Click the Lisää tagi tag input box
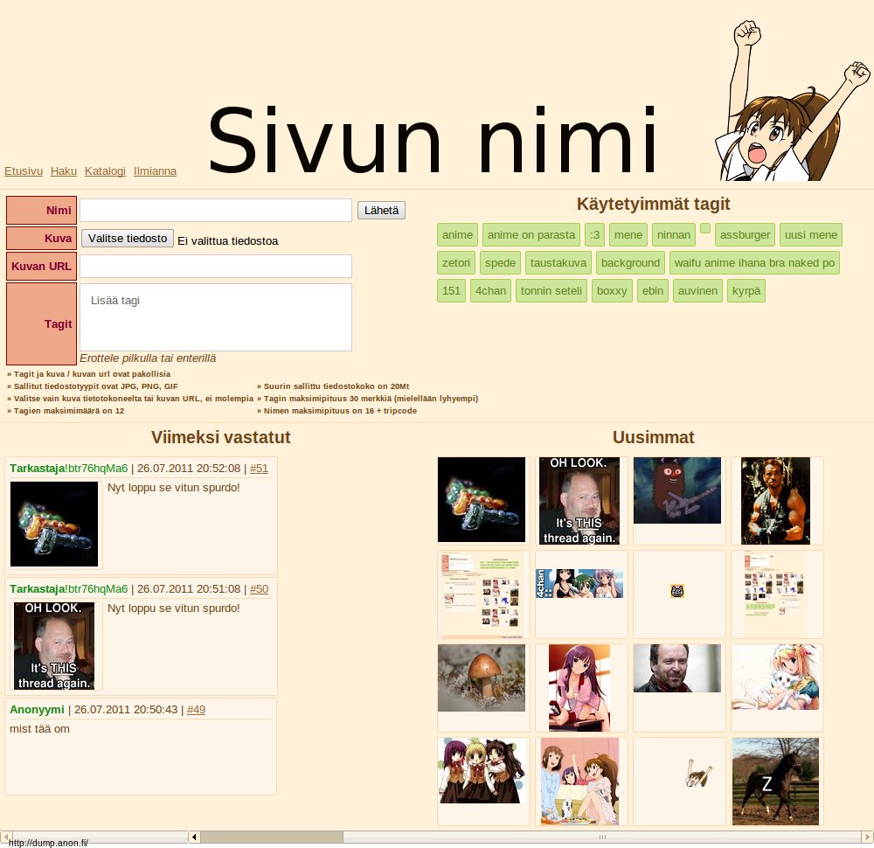The width and height of the screenshot is (874, 848). 215,316
